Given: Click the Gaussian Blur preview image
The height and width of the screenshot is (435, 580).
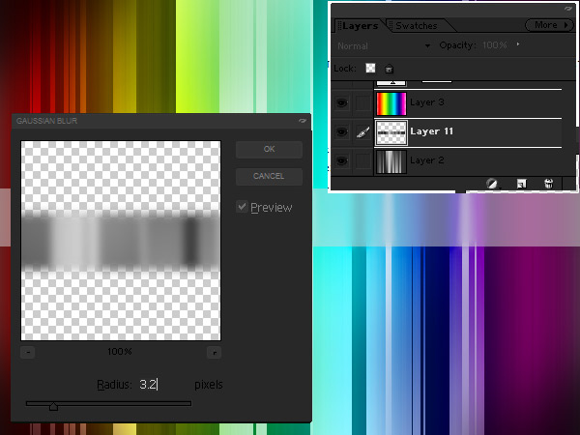Looking at the screenshot, I should coord(121,241).
